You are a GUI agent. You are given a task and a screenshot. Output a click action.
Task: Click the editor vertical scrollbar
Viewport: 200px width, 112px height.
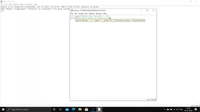coord(155,57)
